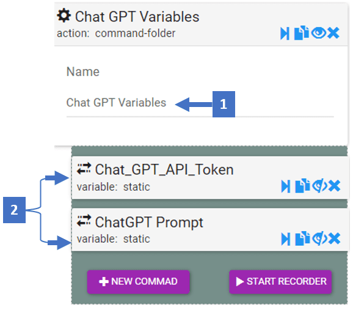The width and height of the screenshot is (353, 310).
Task: Copy the Chat_GPT_API_Token variable
Action: [302, 186]
